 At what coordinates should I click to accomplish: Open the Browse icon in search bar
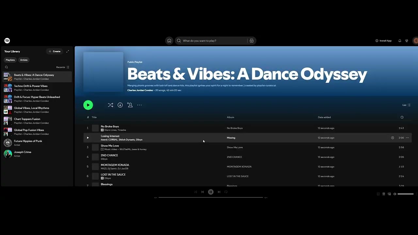click(x=251, y=41)
